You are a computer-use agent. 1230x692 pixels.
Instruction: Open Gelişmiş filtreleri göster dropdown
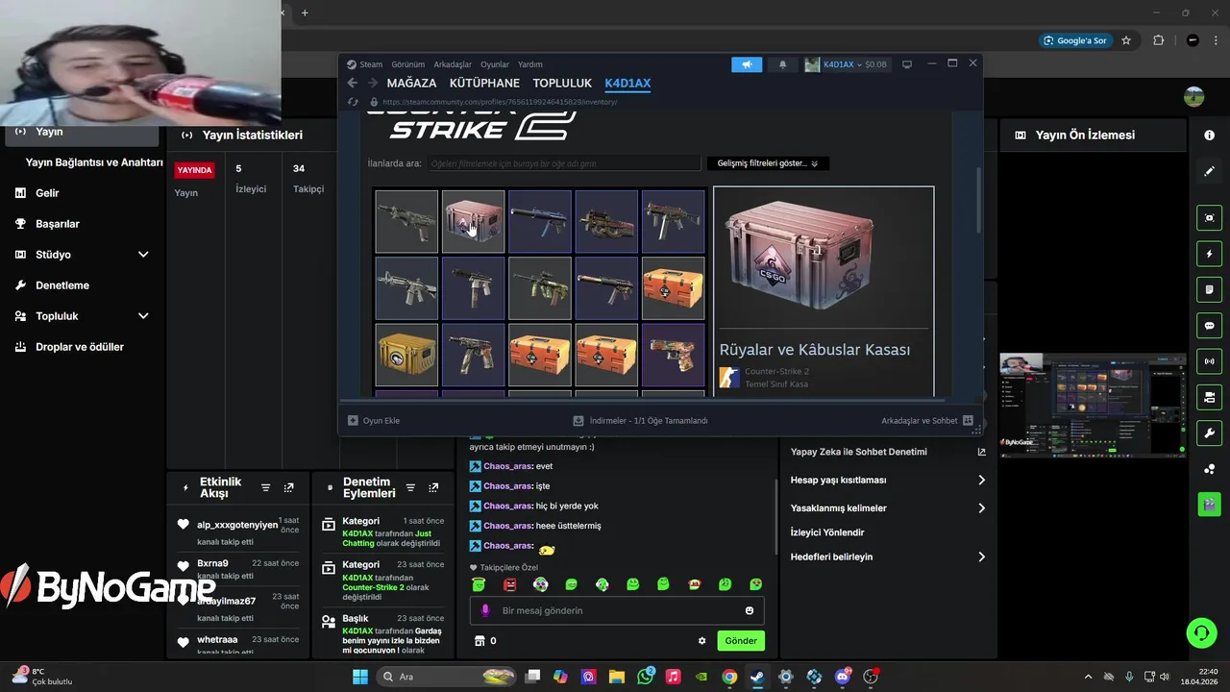tap(767, 163)
